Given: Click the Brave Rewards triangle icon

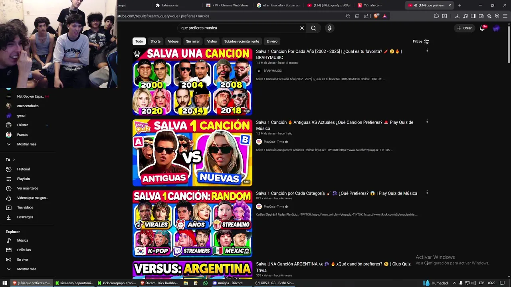Looking at the screenshot, I should pos(384,16).
